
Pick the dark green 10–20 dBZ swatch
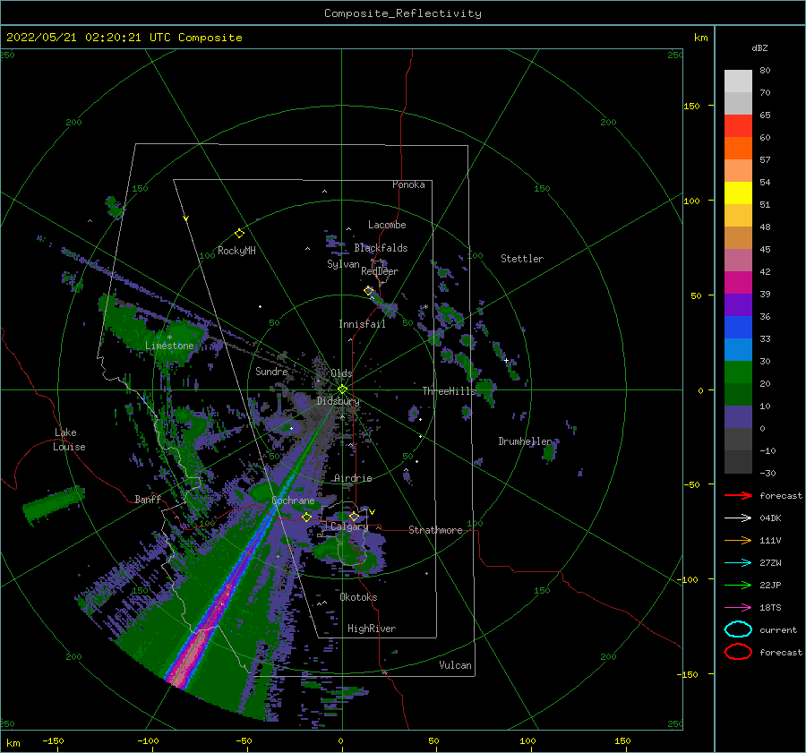click(x=738, y=394)
